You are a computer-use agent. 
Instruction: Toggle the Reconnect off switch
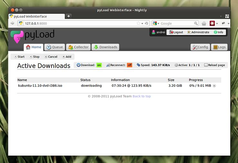tap(130, 65)
